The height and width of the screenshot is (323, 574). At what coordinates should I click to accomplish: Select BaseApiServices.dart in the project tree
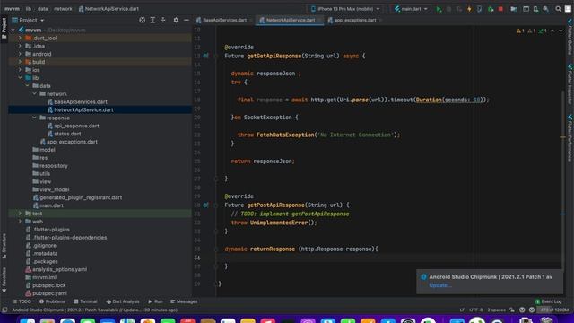(x=81, y=101)
